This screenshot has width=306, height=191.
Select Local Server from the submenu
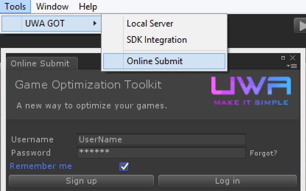[x=150, y=24]
